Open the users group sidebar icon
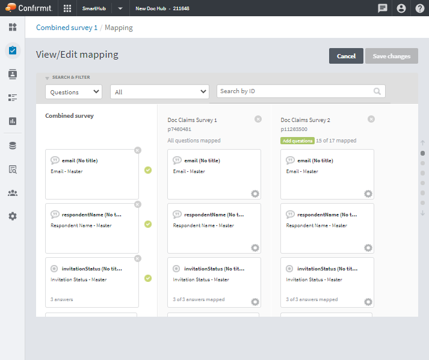This screenshot has height=360, width=429. tap(13, 193)
